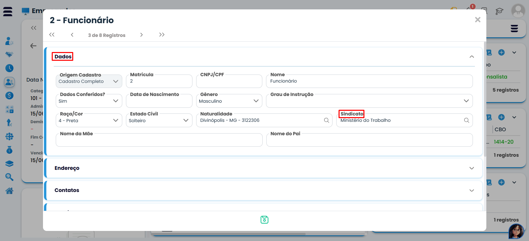
Task: Open the Estado Civil dropdown
Action: (159, 120)
